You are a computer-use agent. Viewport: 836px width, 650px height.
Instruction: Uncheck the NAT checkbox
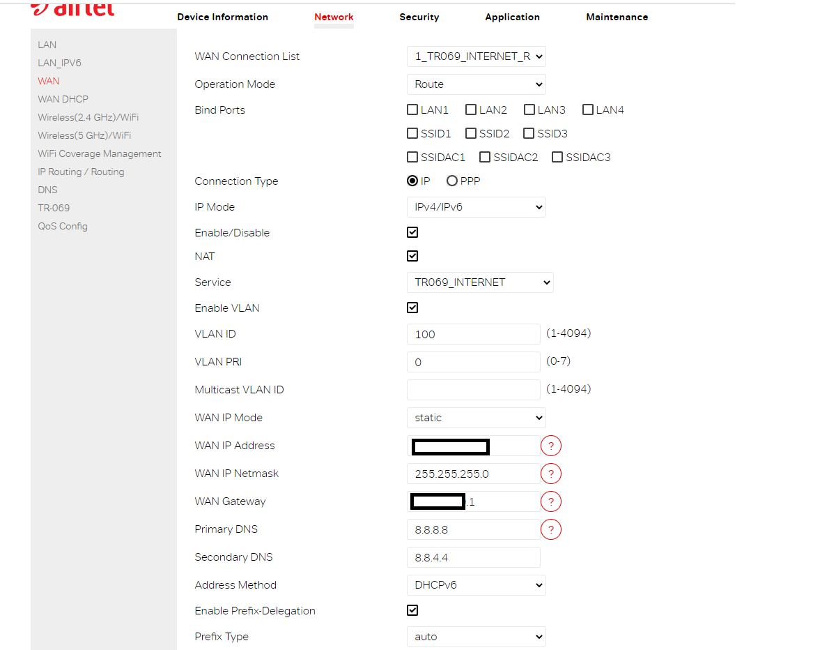pyautogui.click(x=412, y=256)
